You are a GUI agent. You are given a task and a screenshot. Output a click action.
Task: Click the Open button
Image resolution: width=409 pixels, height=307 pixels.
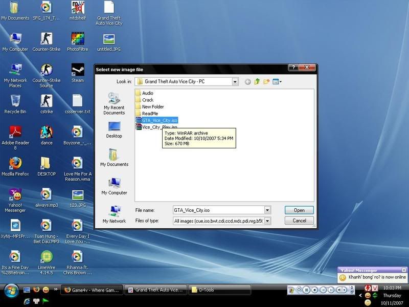(299, 210)
